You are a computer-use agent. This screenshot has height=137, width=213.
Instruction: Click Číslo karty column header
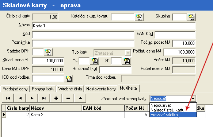click(x=18, y=108)
